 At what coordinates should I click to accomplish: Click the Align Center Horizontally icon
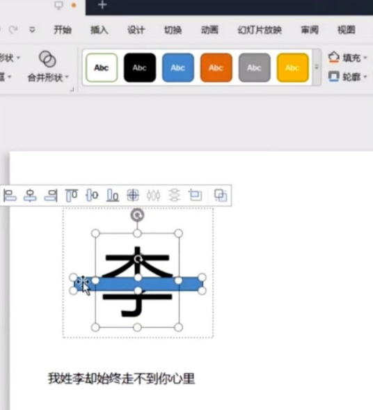click(x=30, y=196)
